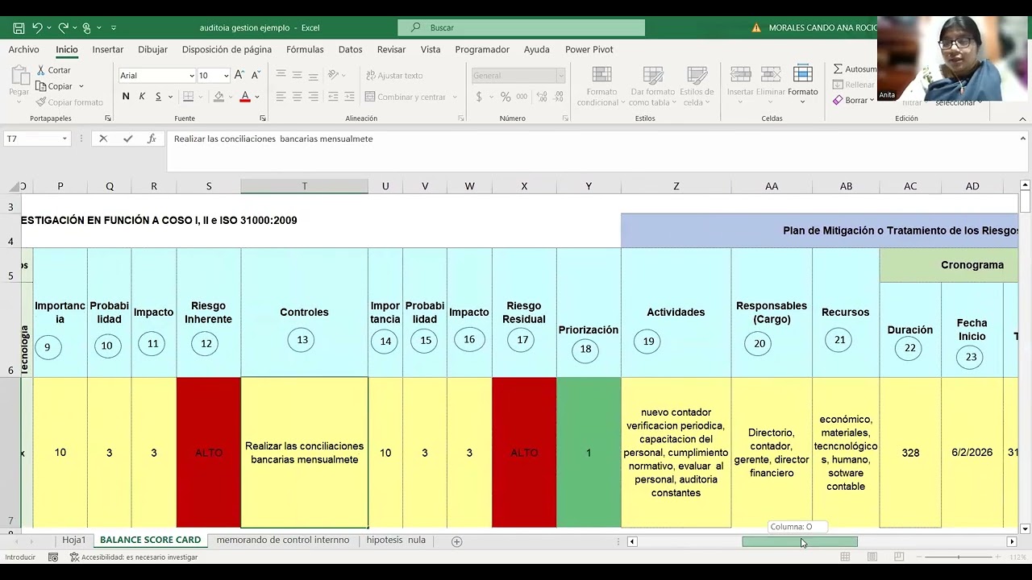Switch to the Fórmulas ribbon tab
The image size is (1032, 580).
pyautogui.click(x=305, y=49)
